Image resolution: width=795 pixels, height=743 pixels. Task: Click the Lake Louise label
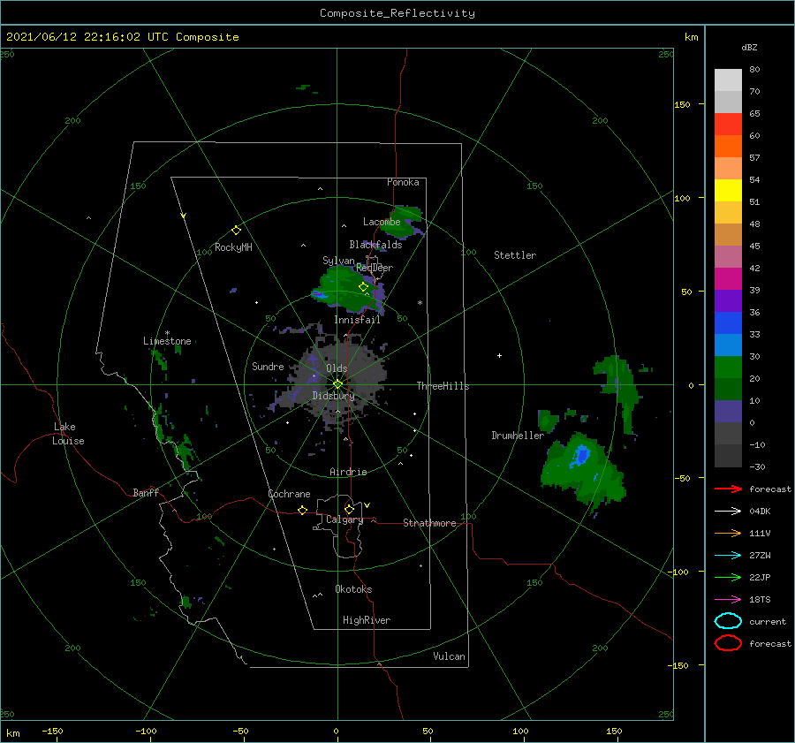point(68,434)
